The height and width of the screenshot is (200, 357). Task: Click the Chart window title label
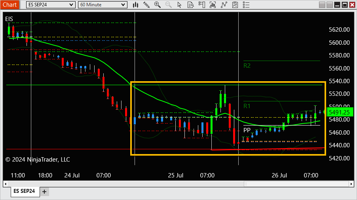pos(9,5)
